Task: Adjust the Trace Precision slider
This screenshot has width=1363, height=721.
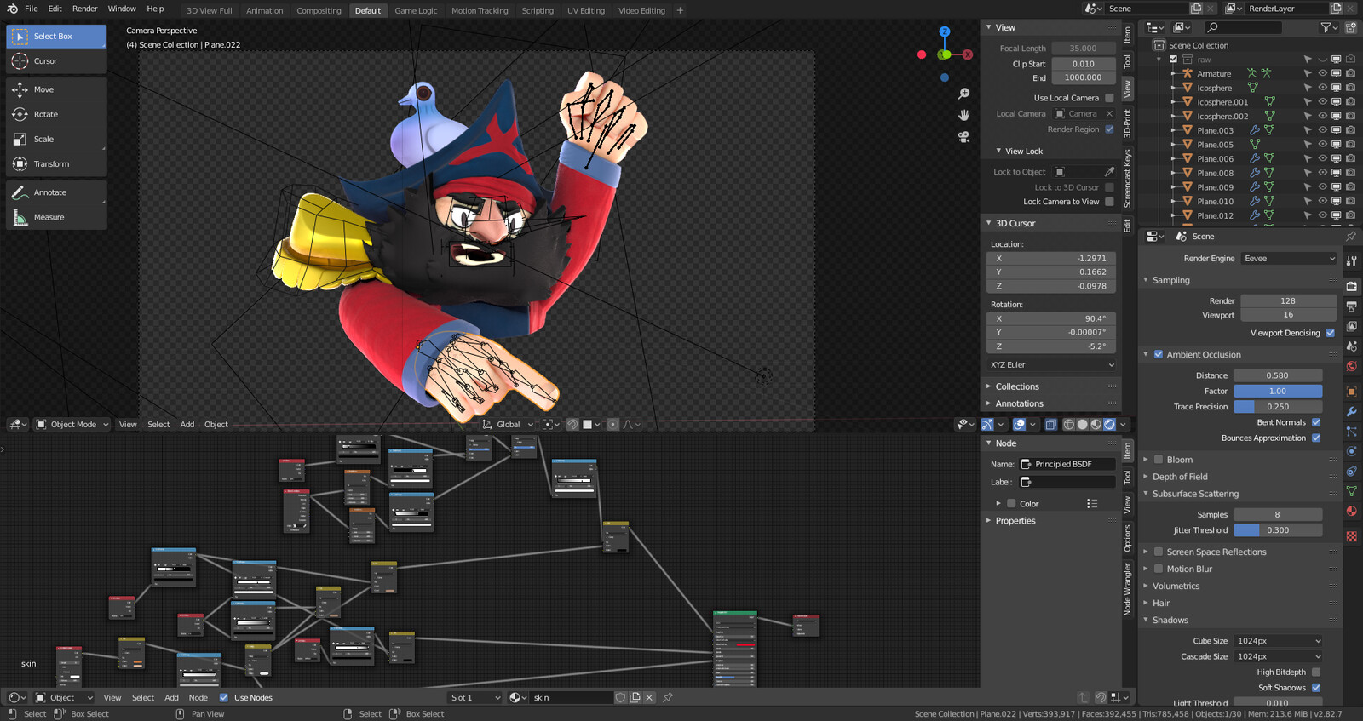Action: 1278,407
